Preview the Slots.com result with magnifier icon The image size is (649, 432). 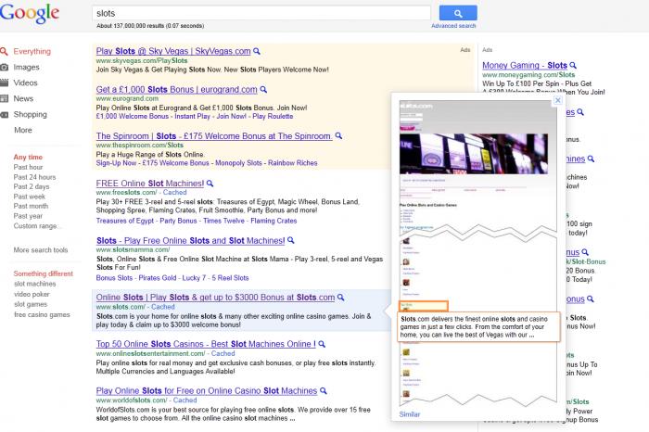(340, 297)
